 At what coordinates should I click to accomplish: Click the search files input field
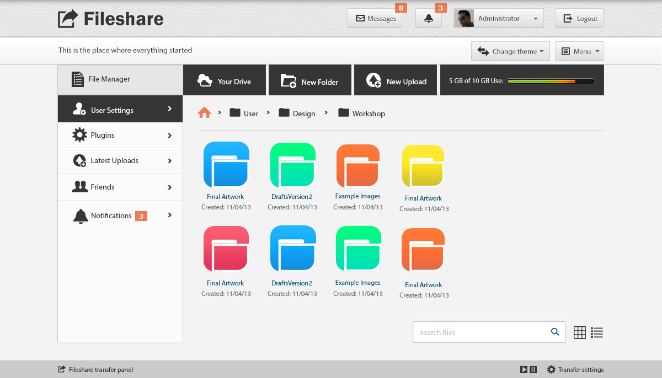(480, 332)
